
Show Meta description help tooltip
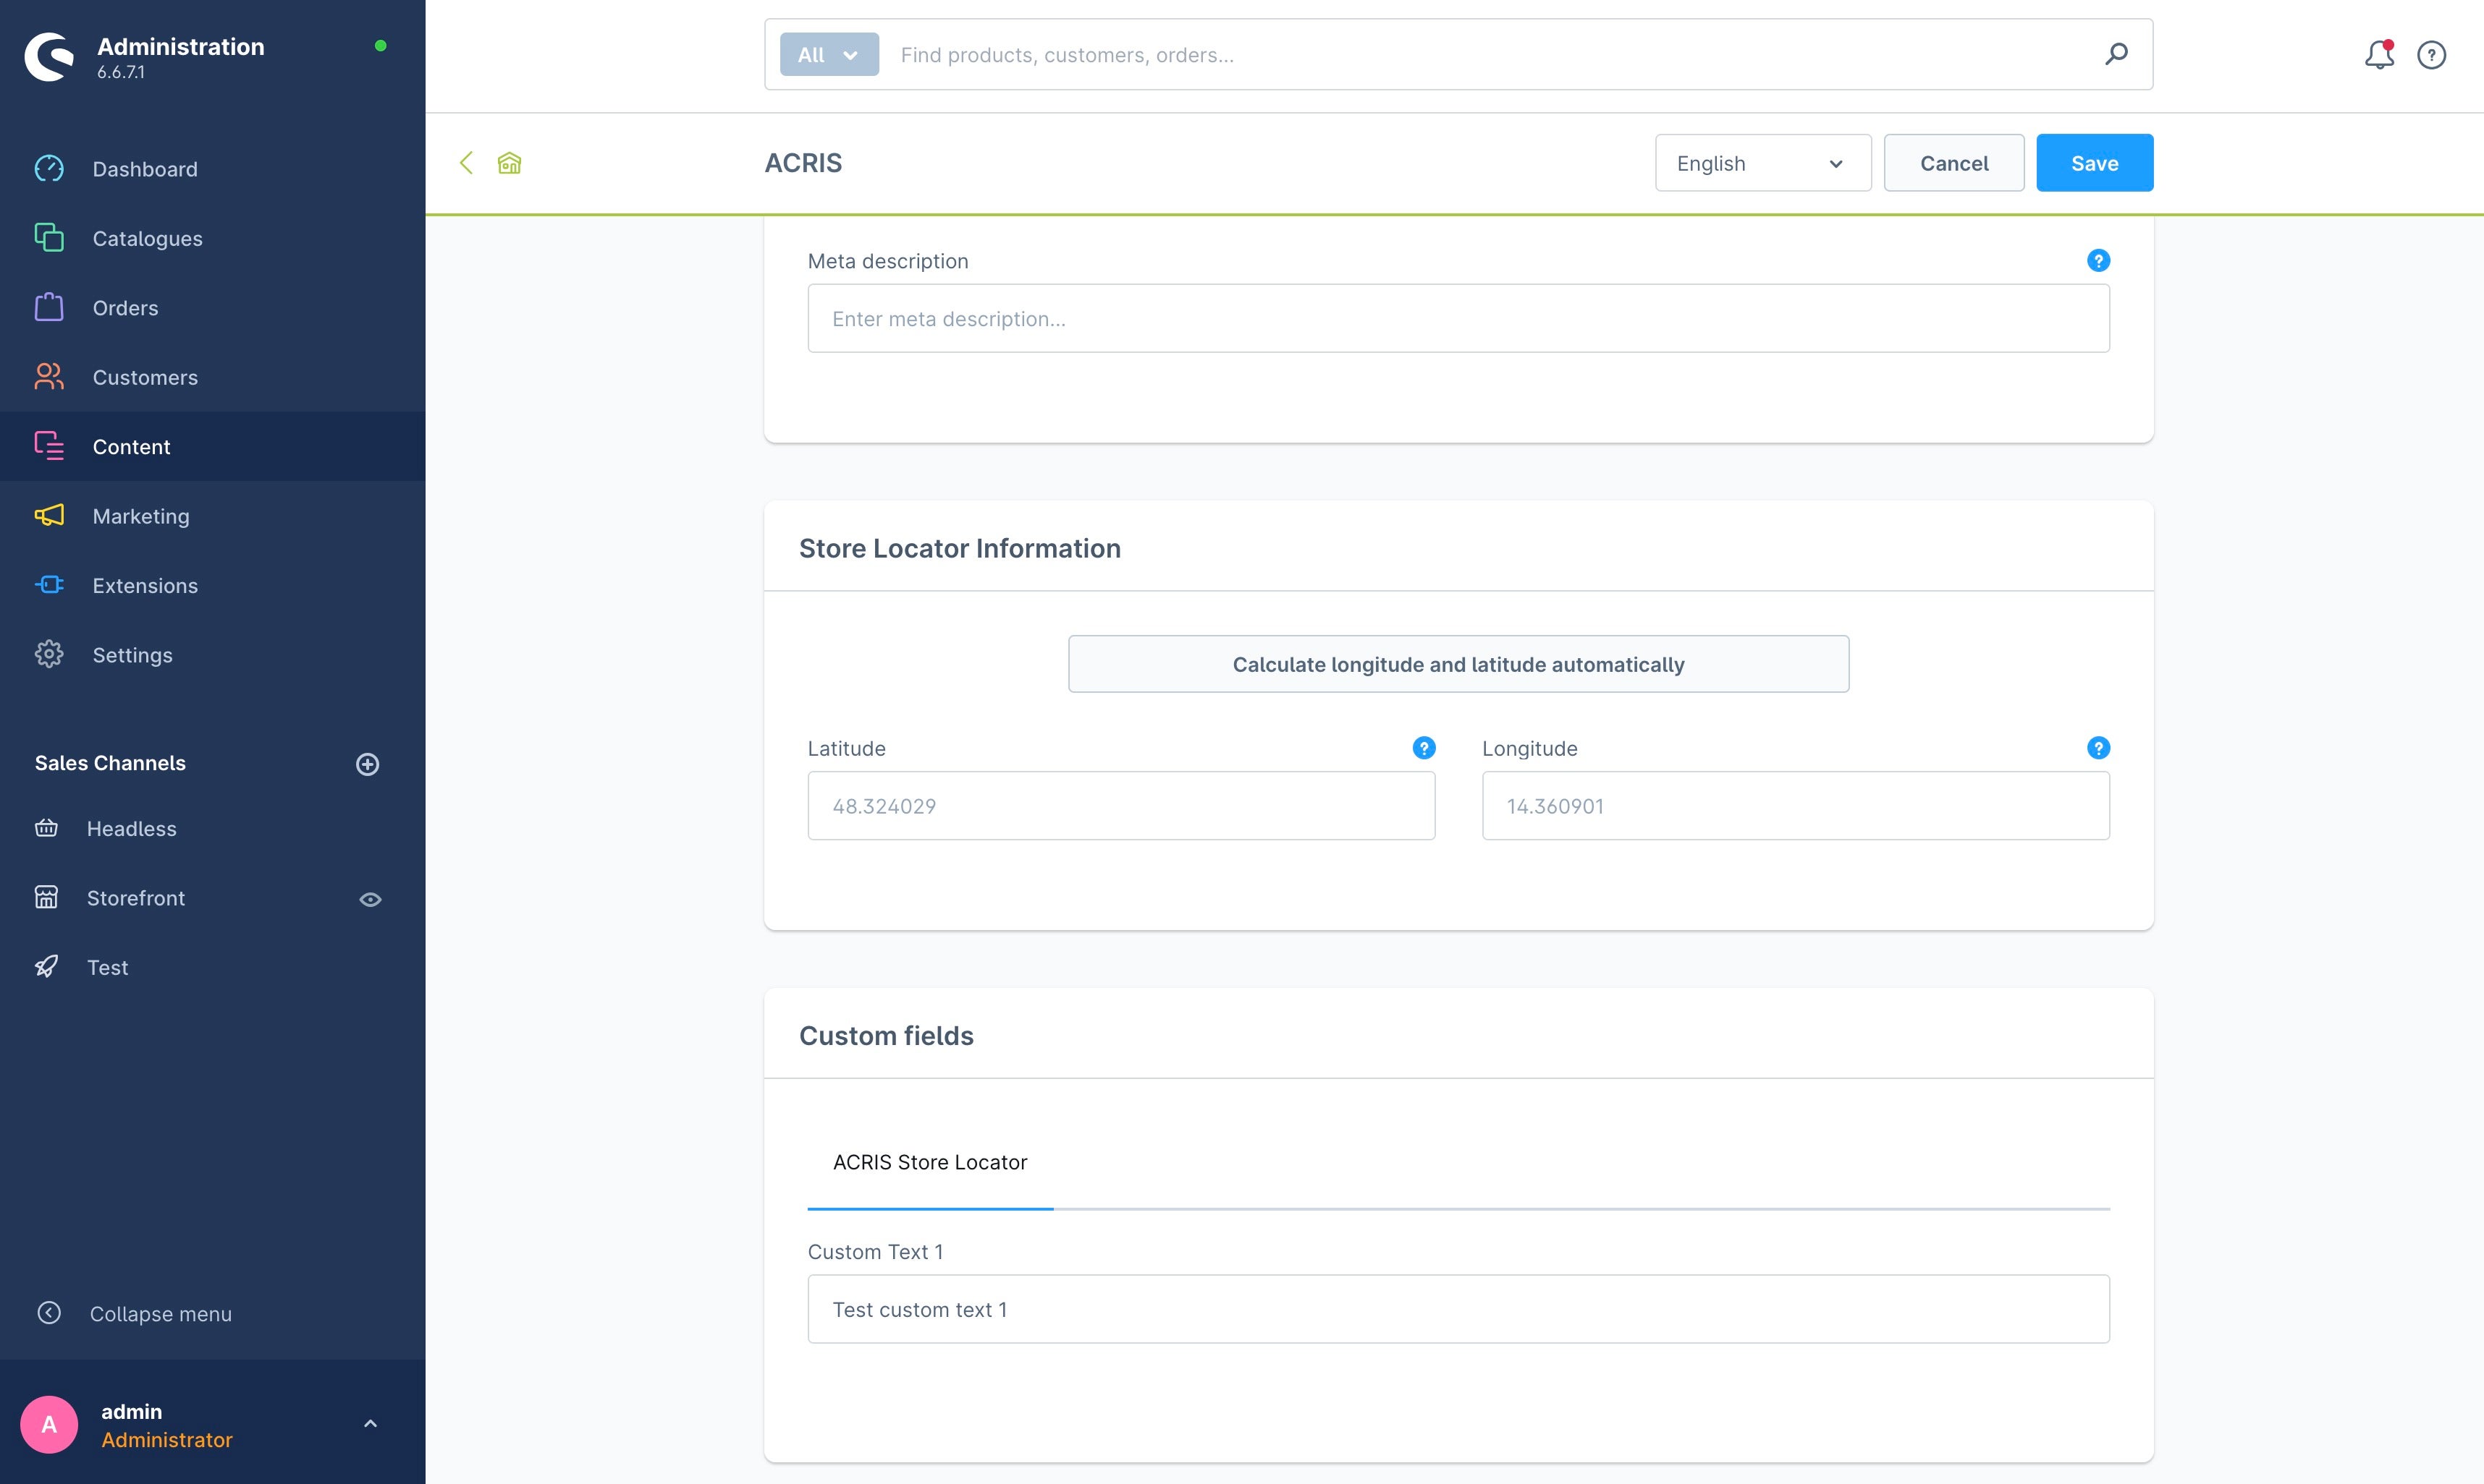tap(2099, 261)
